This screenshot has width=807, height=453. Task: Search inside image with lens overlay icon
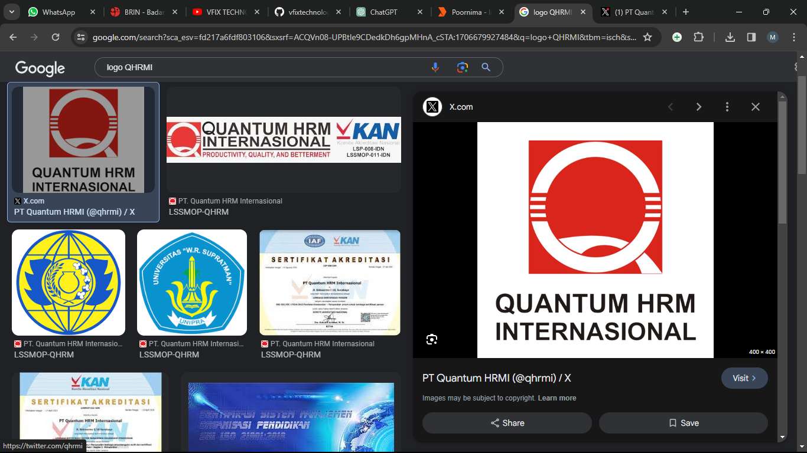click(x=432, y=339)
